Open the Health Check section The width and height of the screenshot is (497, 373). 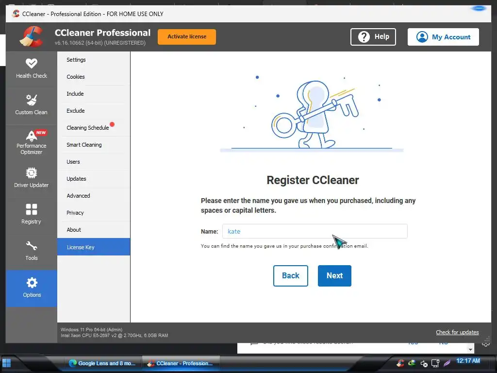32,69
